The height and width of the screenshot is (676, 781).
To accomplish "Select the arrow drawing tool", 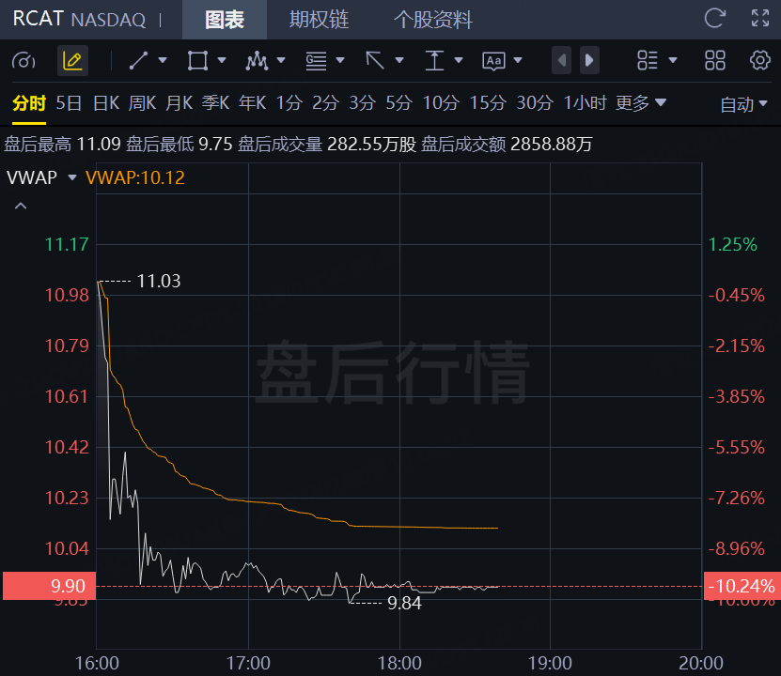I will coord(375,61).
